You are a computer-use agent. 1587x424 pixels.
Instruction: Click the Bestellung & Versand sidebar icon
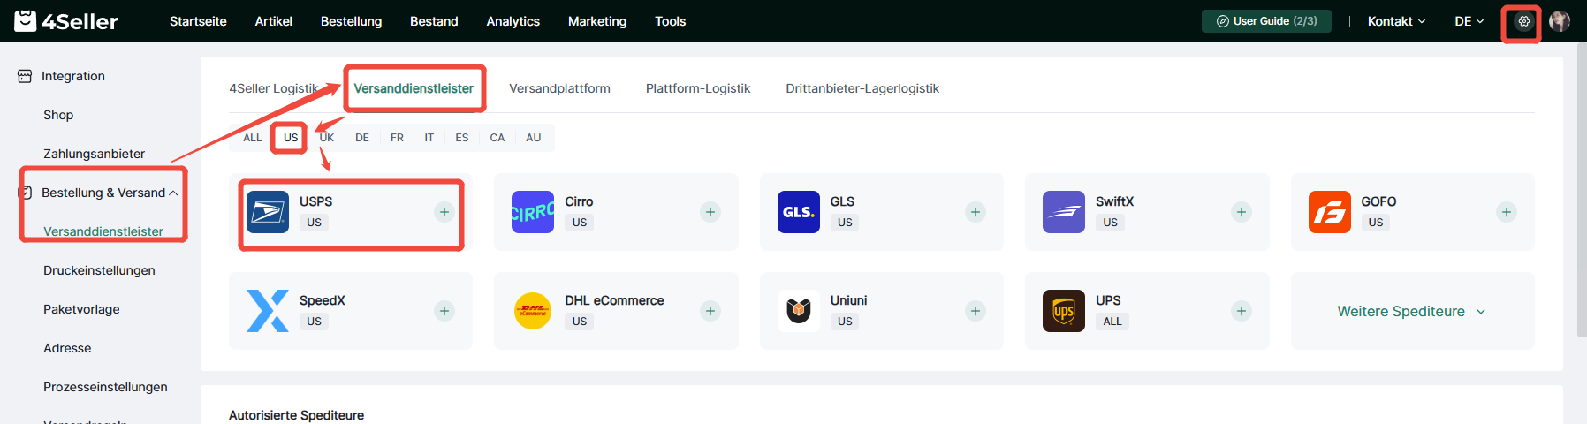pyautogui.click(x=25, y=193)
